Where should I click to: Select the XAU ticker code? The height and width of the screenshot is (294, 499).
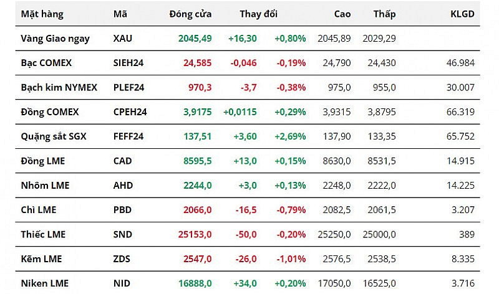[x=123, y=39]
